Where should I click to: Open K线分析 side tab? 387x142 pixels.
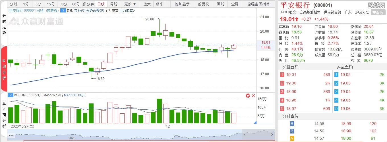pos(4,69)
